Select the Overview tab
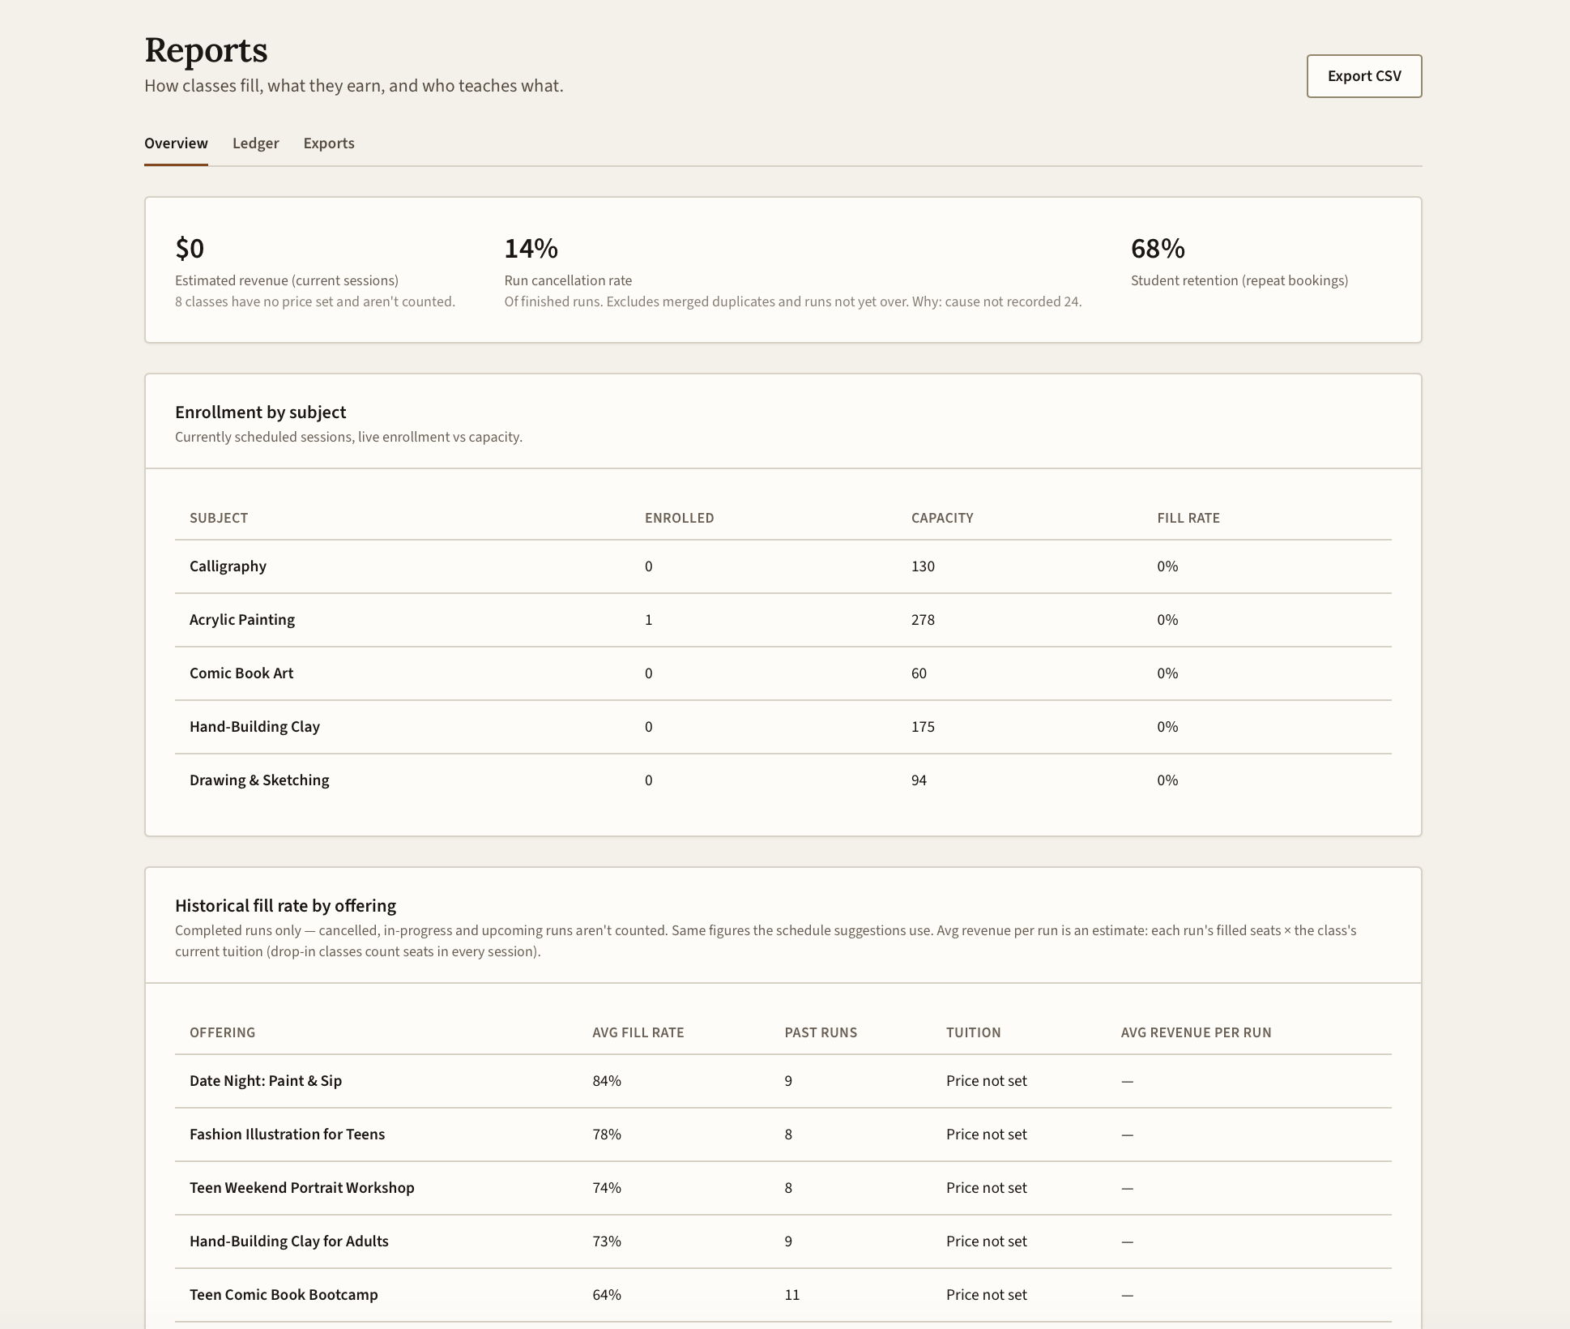 point(176,143)
